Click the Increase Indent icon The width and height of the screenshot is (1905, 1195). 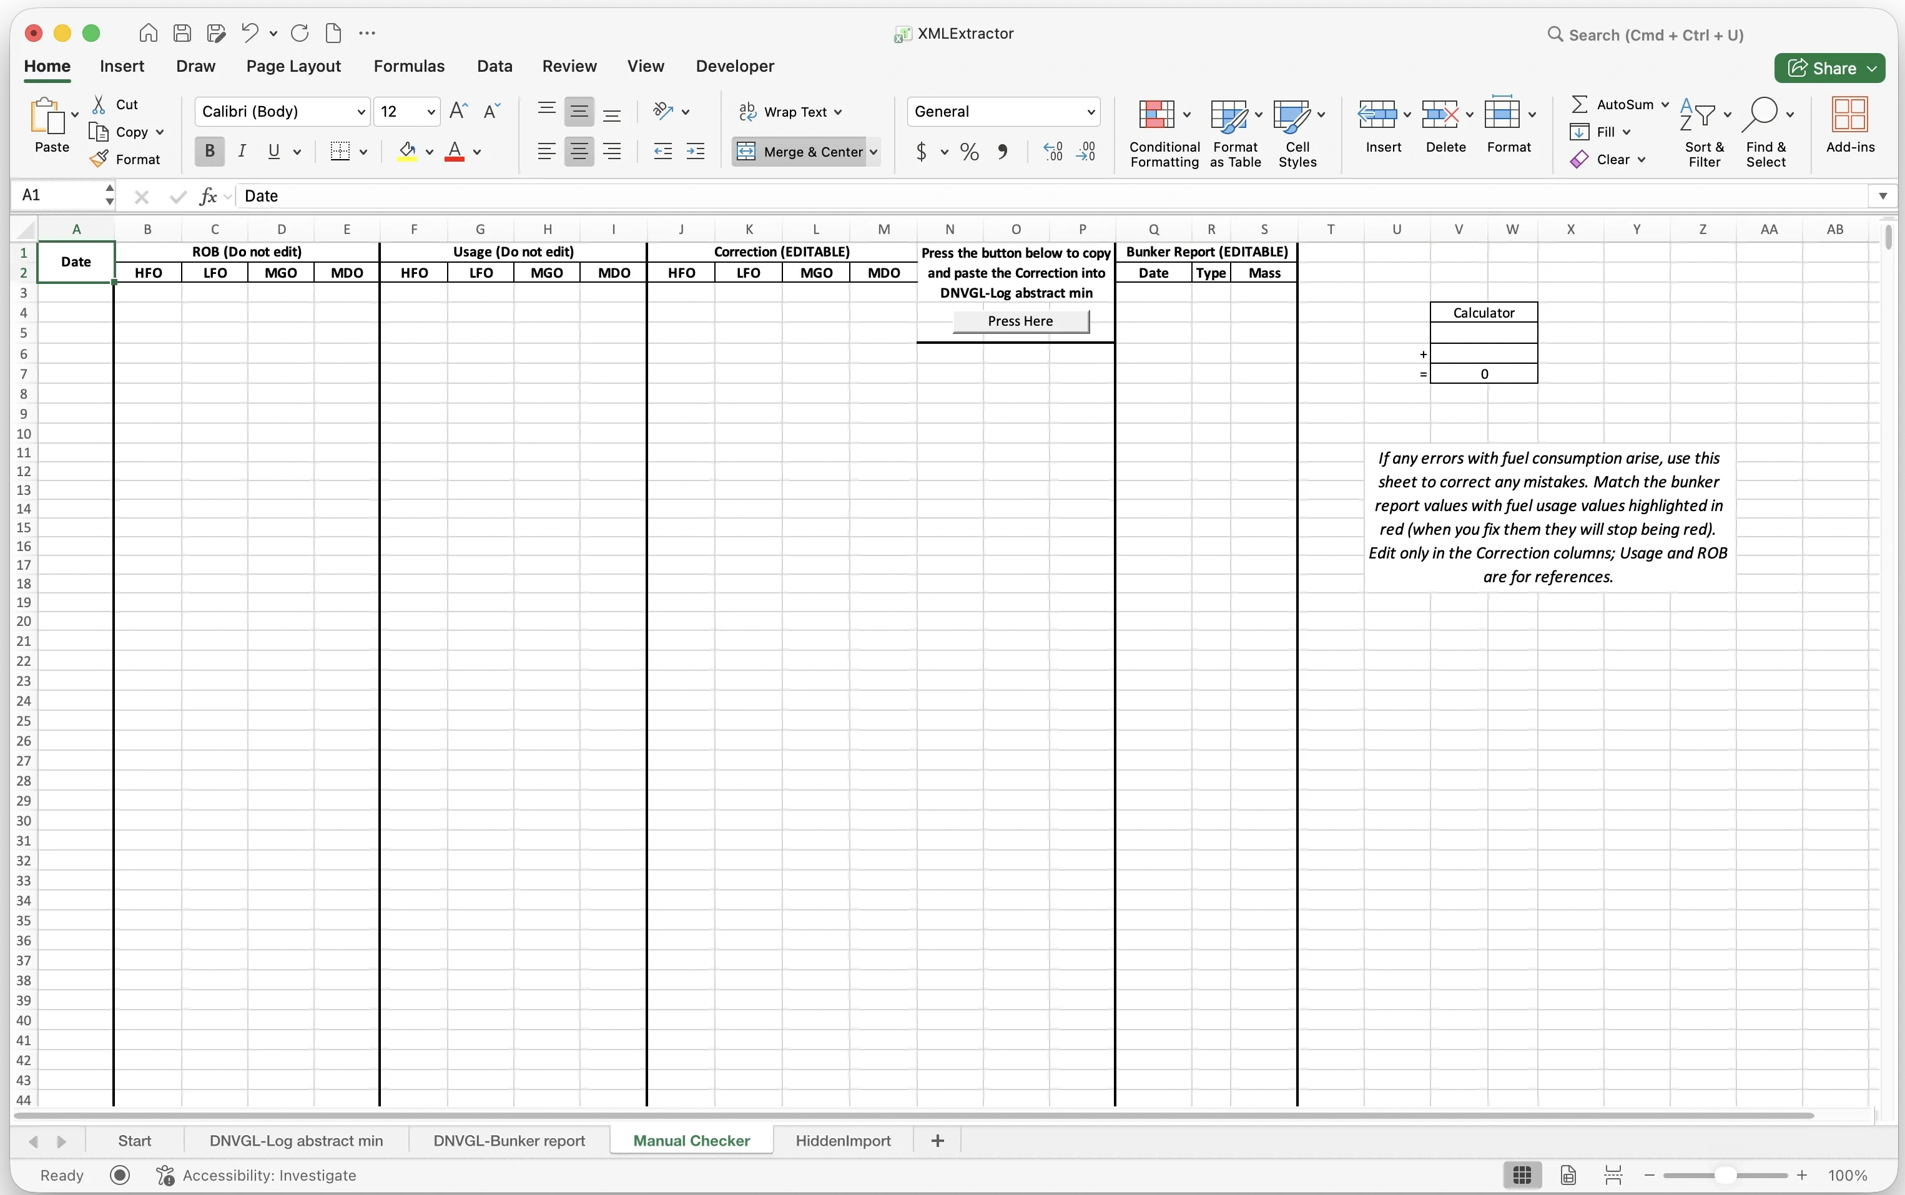pyautogui.click(x=695, y=152)
